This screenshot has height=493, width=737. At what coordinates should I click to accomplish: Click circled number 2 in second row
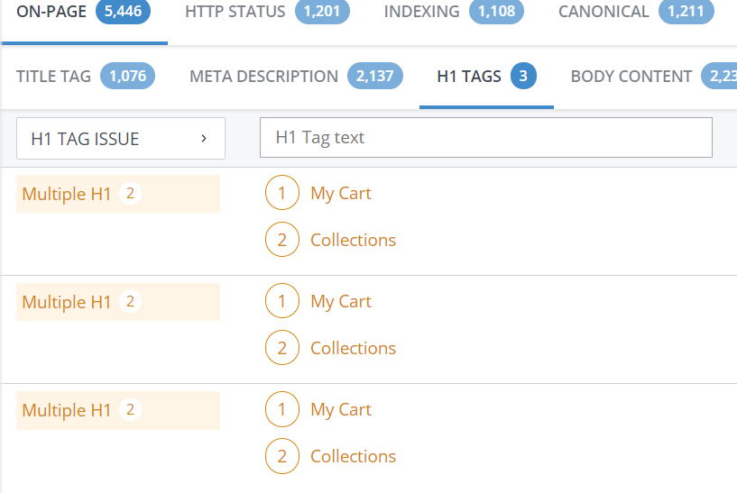click(x=282, y=348)
